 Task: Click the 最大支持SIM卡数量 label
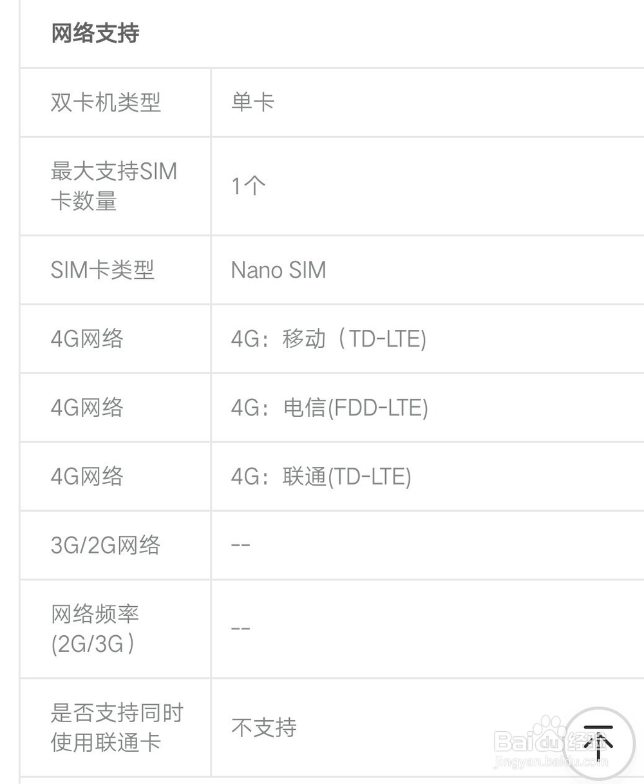click(x=113, y=186)
